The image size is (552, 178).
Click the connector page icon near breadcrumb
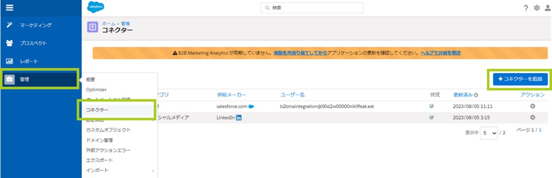pyautogui.click(x=92, y=27)
